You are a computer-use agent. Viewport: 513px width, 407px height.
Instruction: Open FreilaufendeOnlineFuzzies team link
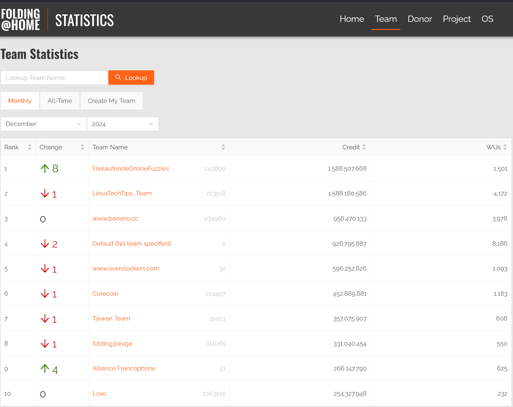tap(131, 168)
